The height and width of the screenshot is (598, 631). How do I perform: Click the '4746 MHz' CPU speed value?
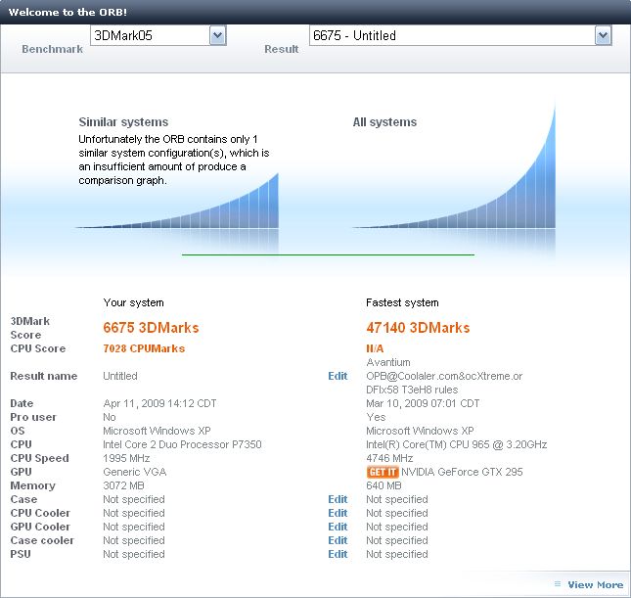389,458
